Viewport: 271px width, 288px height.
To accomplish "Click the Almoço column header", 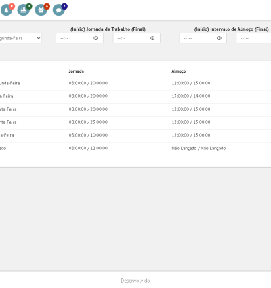I will (179, 71).
